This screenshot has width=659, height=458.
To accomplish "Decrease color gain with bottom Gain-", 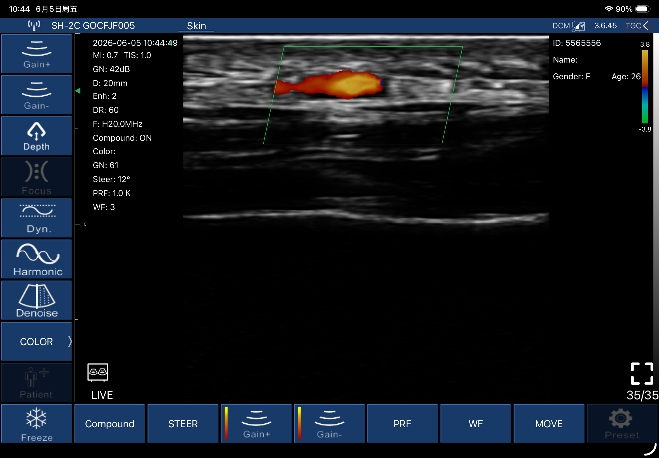I will click(x=329, y=424).
